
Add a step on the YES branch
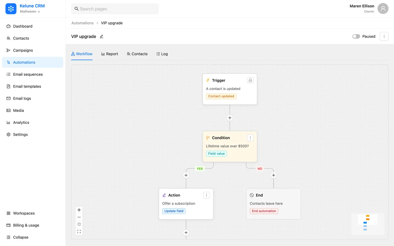186,175
